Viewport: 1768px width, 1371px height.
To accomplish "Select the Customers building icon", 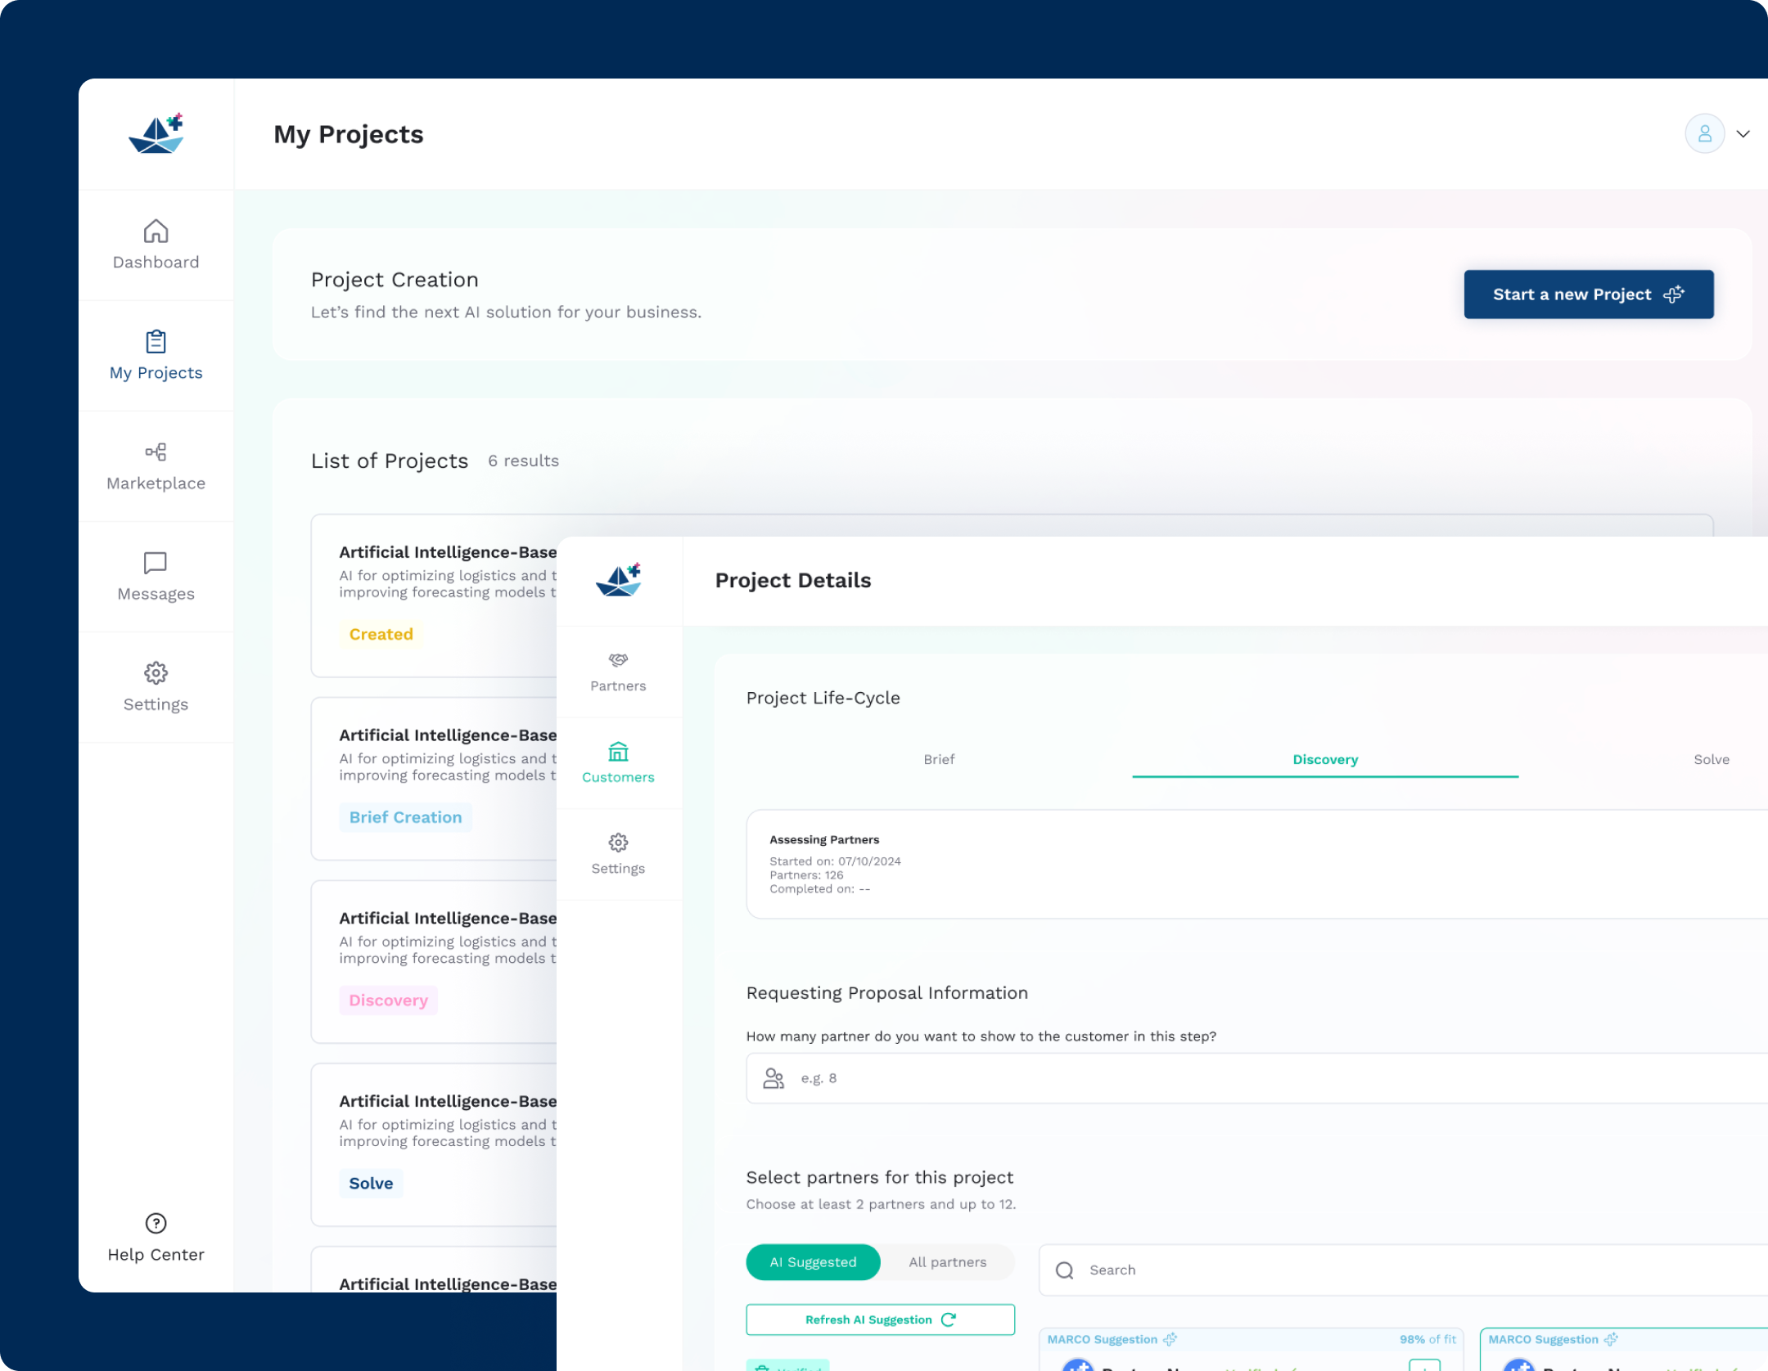I will 618,751.
